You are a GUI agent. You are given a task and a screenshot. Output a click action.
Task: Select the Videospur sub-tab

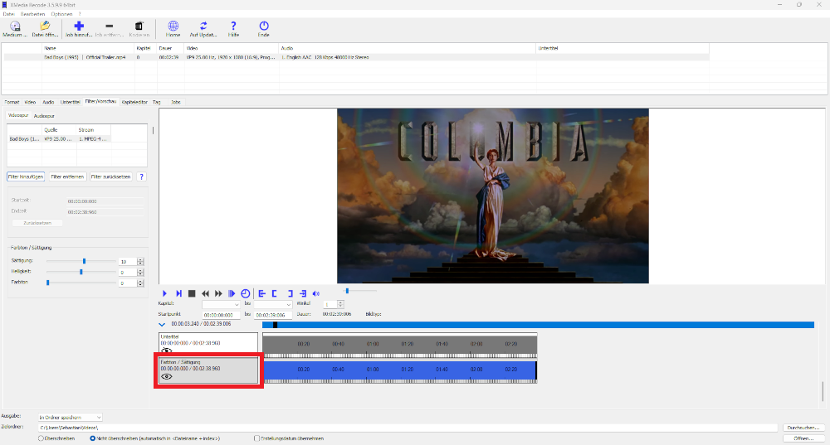coord(18,115)
